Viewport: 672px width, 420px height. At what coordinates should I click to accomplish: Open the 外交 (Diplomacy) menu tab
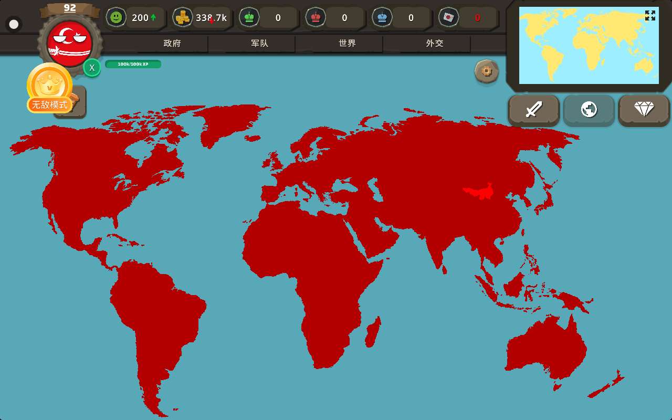point(435,44)
